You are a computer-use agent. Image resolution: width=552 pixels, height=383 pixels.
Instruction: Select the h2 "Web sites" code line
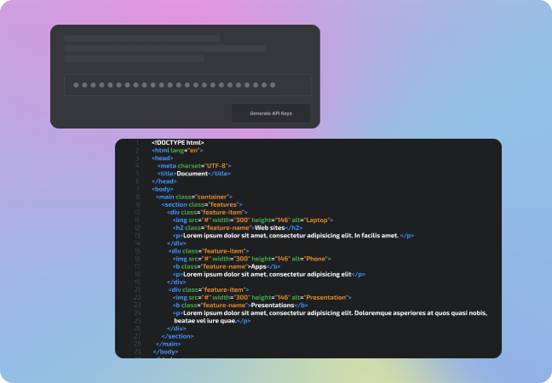coord(238,227)
